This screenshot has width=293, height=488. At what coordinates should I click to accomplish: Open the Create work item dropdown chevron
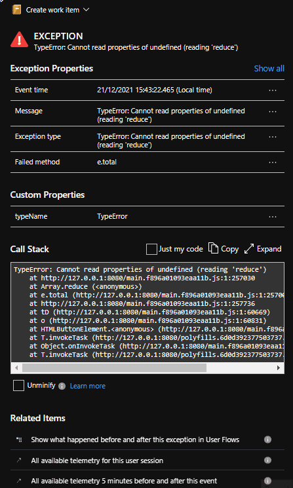pos(87,10)
